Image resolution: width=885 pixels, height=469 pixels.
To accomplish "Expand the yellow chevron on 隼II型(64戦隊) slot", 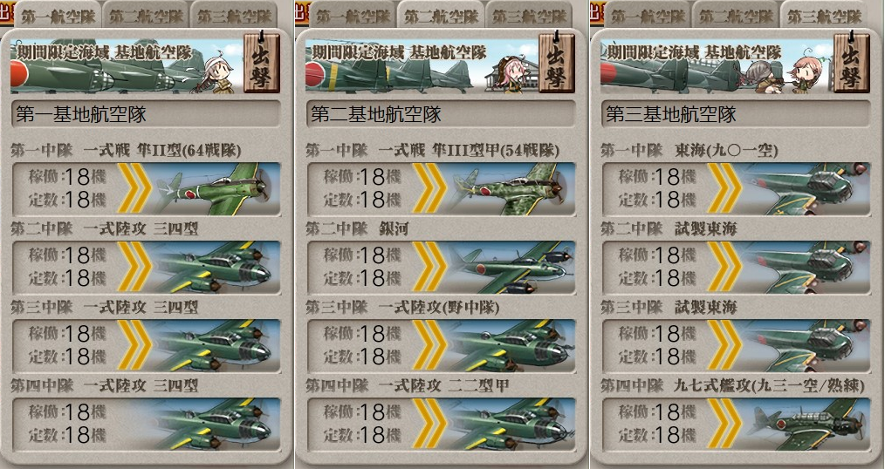I will (x=134, y=188).
